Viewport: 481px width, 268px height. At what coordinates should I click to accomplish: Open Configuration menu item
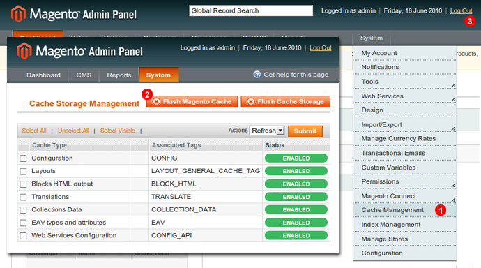click(404, 253)
